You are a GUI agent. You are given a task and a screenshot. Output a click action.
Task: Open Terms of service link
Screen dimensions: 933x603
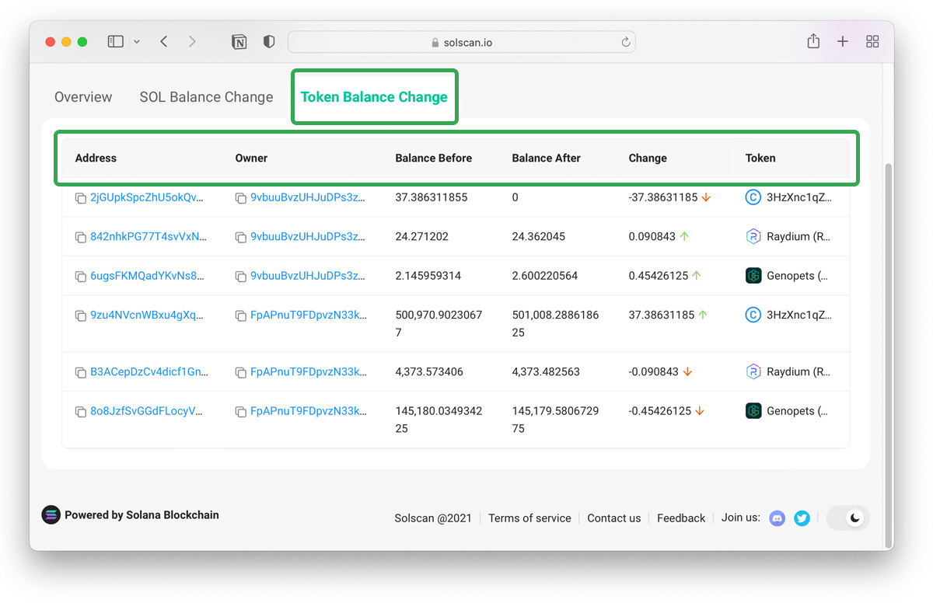coord(529,518)
